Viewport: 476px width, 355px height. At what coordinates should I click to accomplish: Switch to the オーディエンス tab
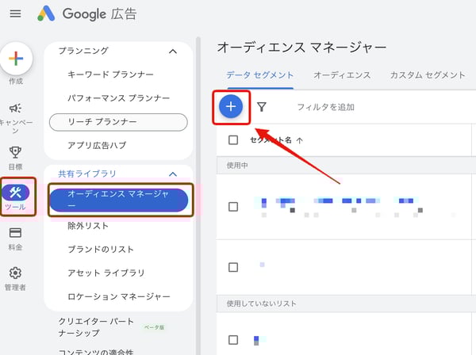[341, 75]
